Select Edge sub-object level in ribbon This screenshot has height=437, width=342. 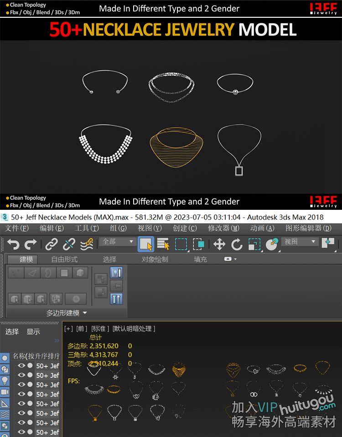pyautogui.click(x=32, y=273)
